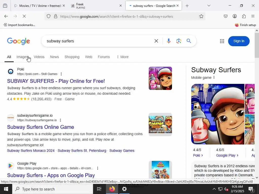259x194 pixels.
Task: Bookmark this page with star icon
Action: 201,16
